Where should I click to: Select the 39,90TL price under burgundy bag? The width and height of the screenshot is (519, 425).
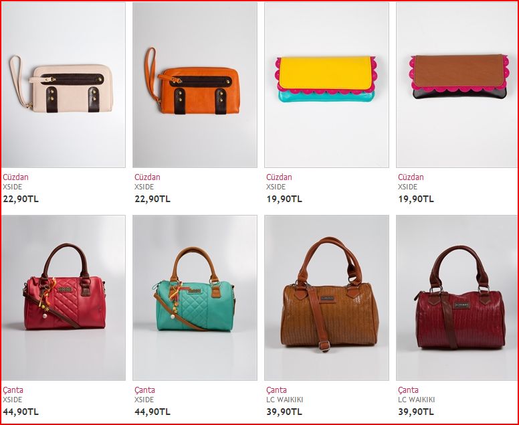[x=416, y=412]
